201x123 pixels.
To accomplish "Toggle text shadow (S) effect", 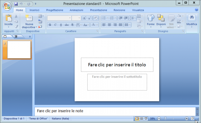I will [72, 25].
